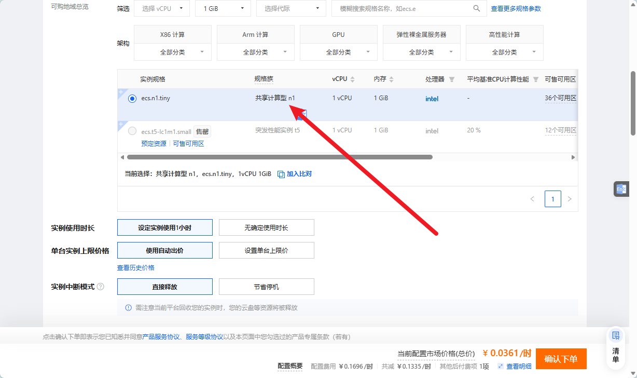Expand 全部分类 under 高性能计算
This screenshot has width=637, height=378.
pos(505,52)
